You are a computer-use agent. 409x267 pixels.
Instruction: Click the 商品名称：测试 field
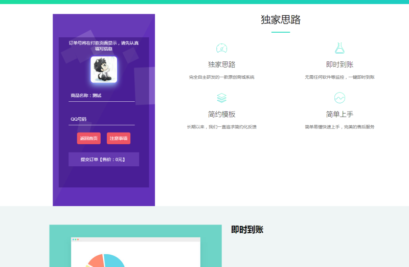coord(101,96)
